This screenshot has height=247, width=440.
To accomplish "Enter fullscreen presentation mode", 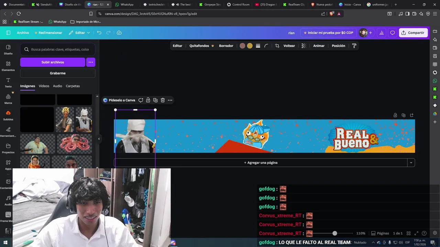I will [416, 233].
